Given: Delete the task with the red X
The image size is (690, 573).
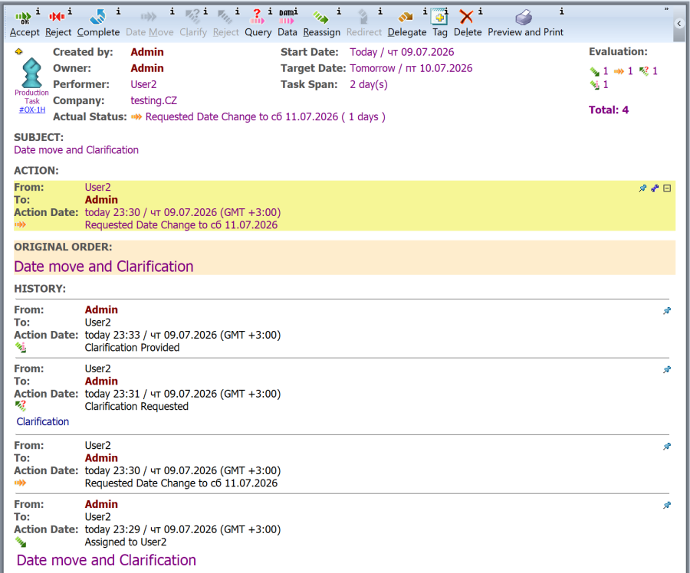Looking at the screenshot, I should click(x=468, y=25).
